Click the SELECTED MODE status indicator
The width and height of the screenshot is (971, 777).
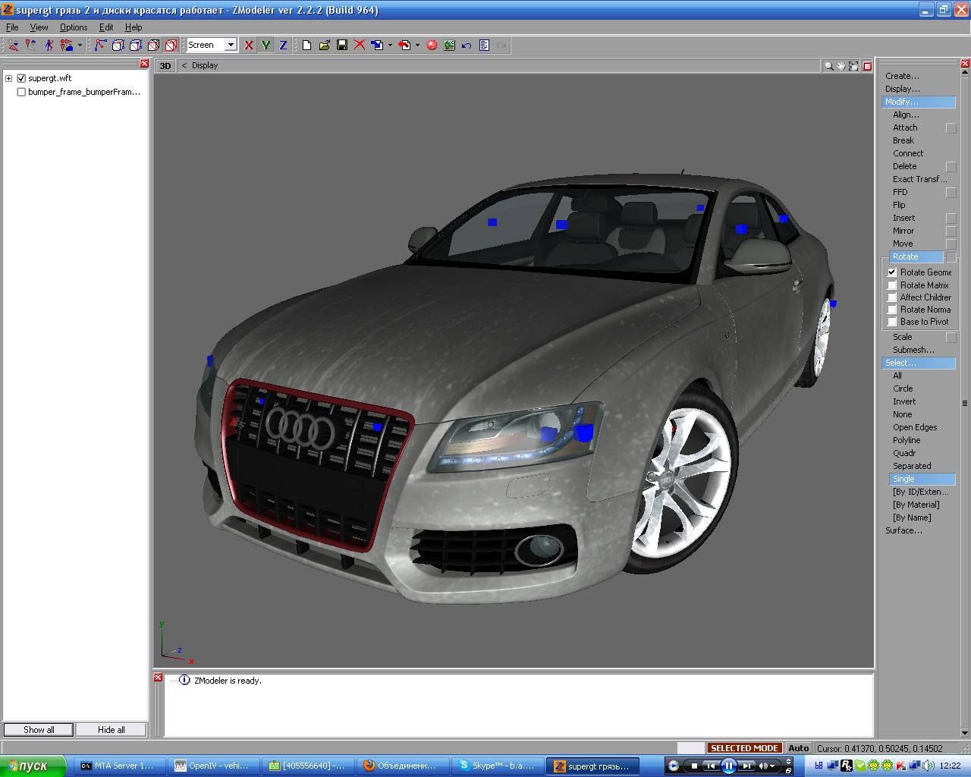744,748
